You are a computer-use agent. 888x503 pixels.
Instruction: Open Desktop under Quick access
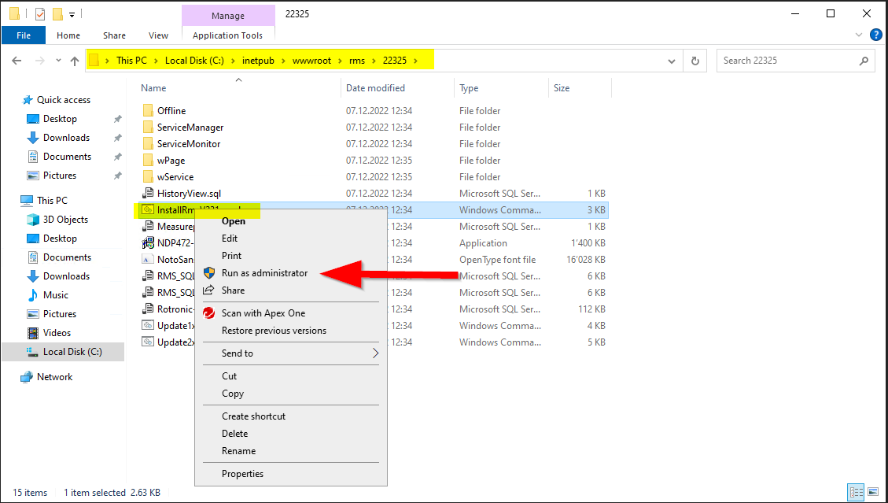pos(60,119)
